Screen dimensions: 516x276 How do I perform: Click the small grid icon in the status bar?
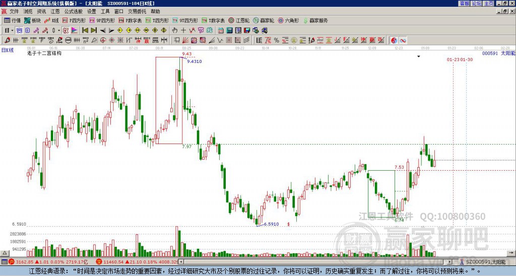tap(4, 262)
